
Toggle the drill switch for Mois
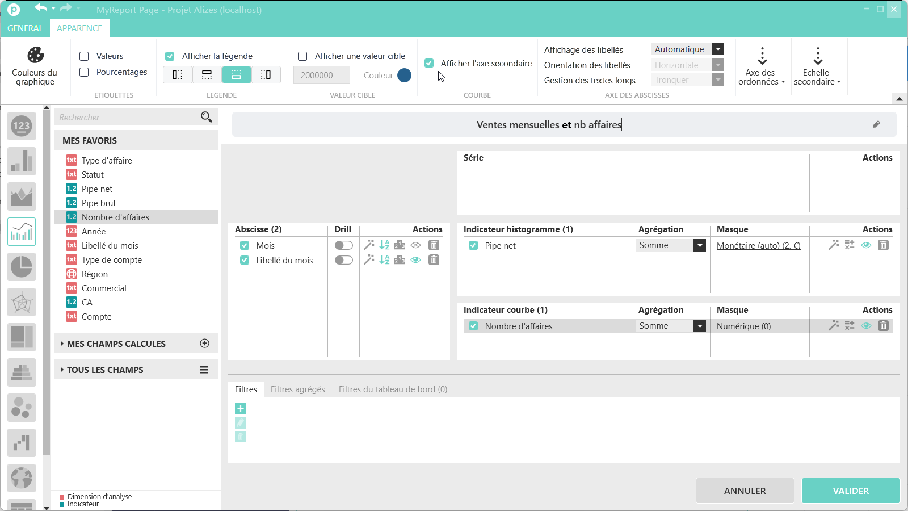pos(343,245)
